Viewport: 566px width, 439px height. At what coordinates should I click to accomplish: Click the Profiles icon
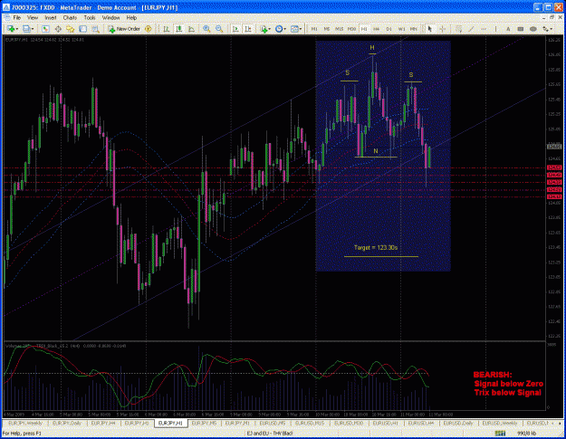[26, 29]
